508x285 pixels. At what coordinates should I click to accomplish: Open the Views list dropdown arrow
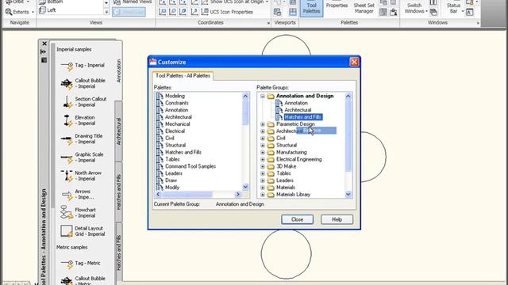106,12
